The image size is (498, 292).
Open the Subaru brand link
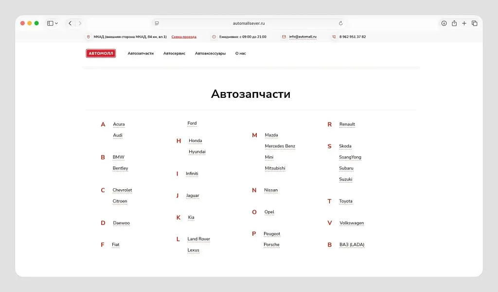[x=346, y=168]
